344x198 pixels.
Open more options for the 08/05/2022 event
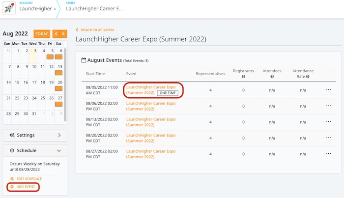tap(328, 90)
